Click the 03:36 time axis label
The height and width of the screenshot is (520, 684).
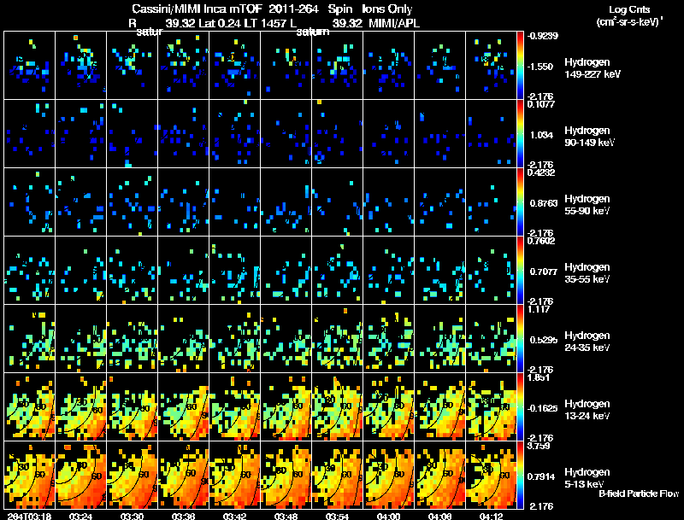(183, 516)
